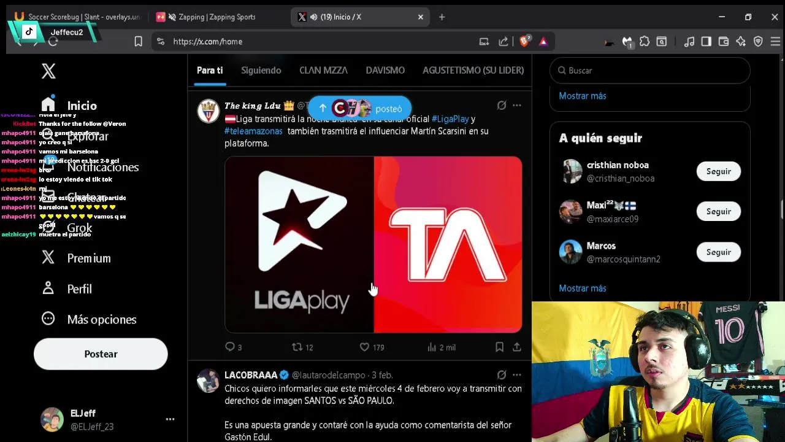
Task: Open Perfil in the sidebar
Action: pos(66,289)
